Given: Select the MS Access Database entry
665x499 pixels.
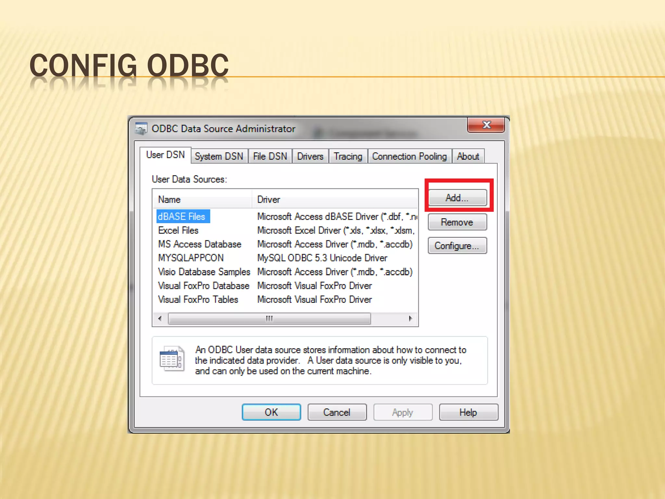Looking at the screenshot, I should coord(200,244).
